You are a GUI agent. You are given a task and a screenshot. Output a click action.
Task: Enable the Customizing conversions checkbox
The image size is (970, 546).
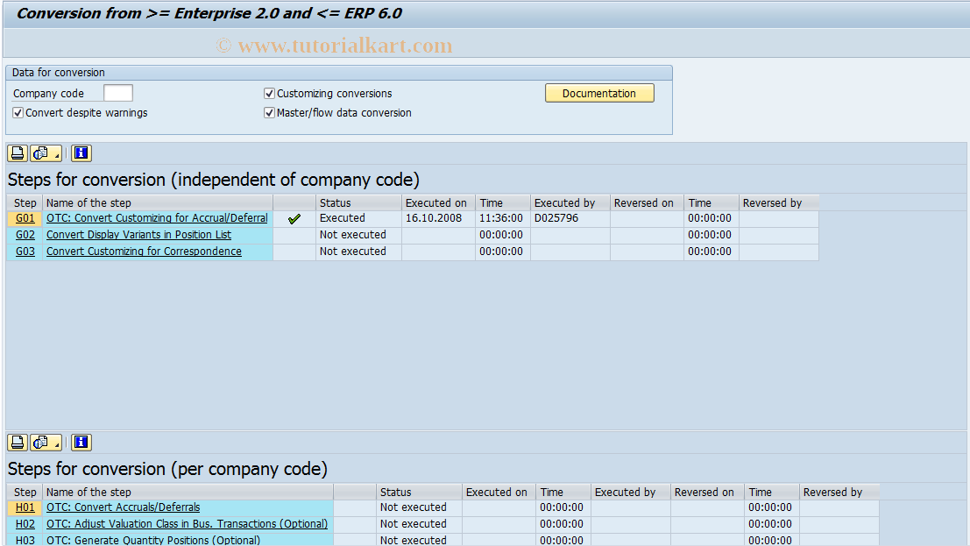coord(269,93)
